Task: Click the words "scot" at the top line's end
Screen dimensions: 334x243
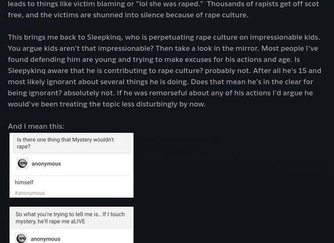Action: coord(311,4)
